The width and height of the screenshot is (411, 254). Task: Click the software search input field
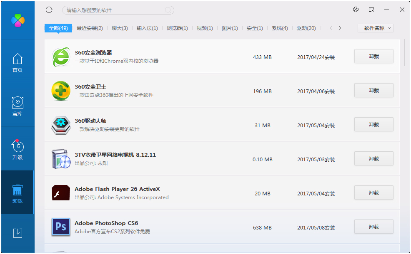(x=118, y=10)
